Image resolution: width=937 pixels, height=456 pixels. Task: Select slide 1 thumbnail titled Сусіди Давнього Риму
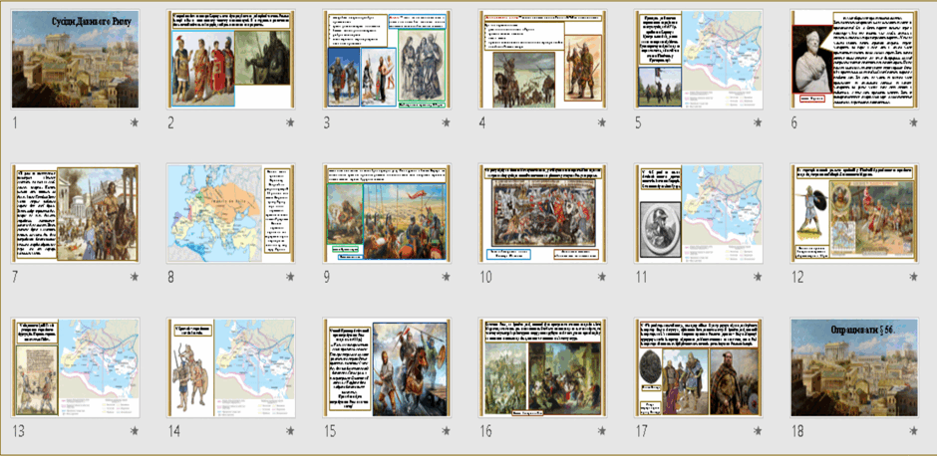[x=76, y=59]
